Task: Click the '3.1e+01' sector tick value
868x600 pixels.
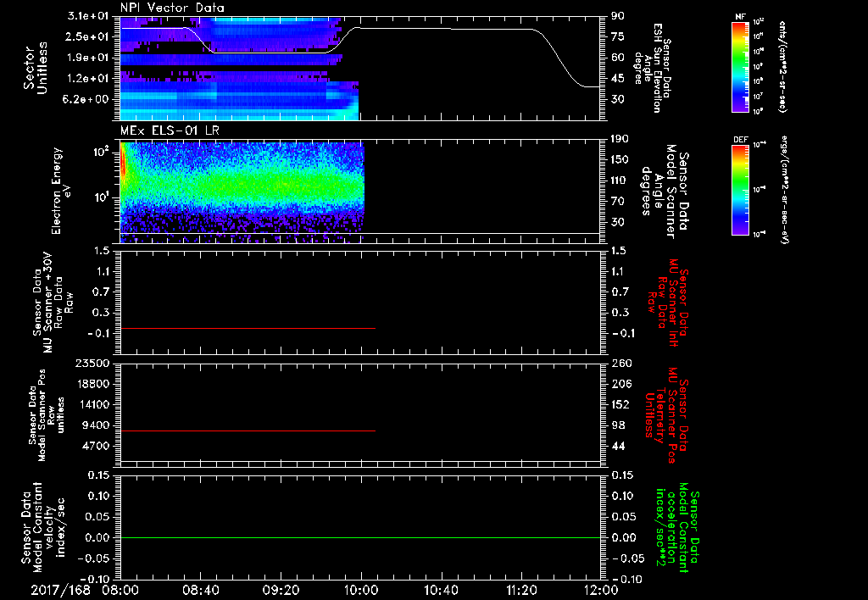Action: click(x=88, y=16)
